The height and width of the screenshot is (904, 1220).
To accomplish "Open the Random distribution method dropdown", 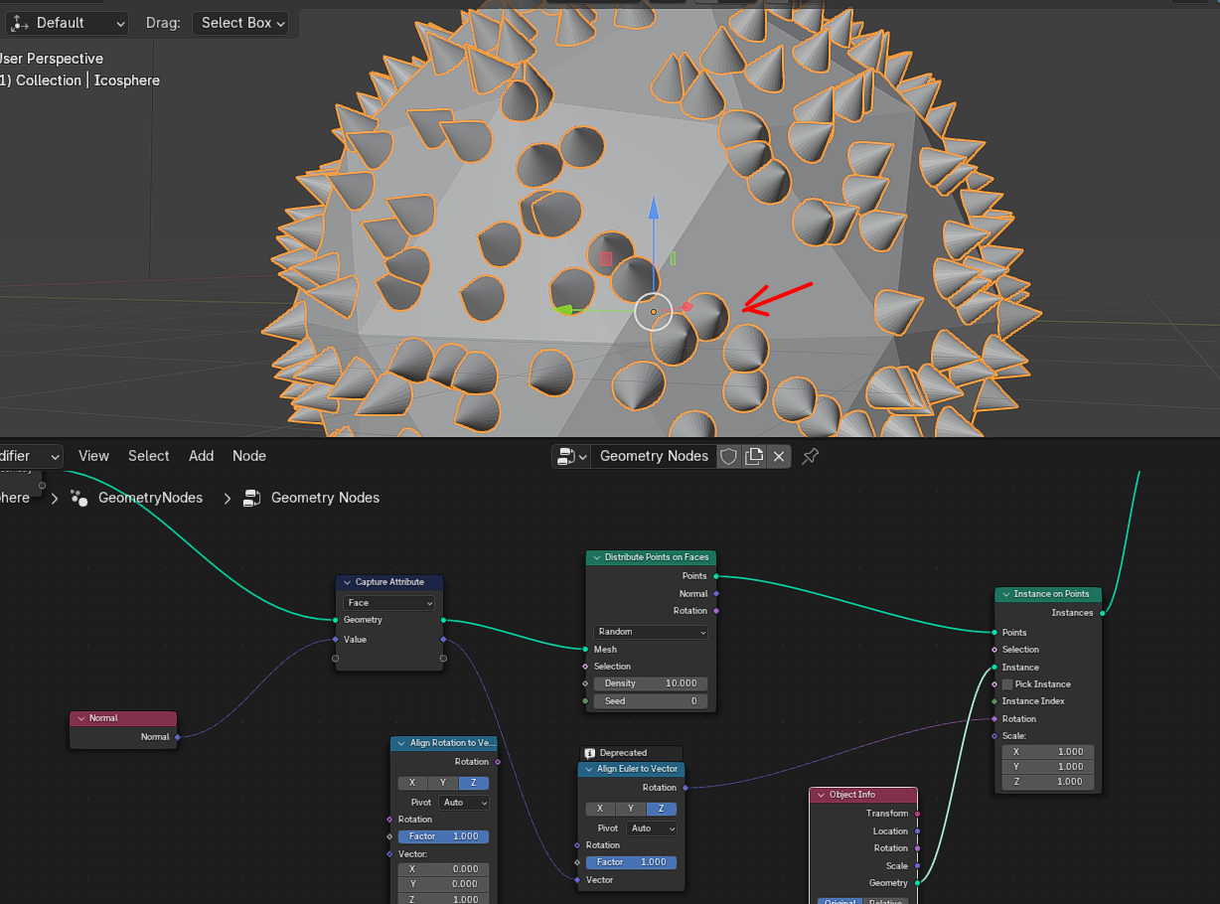I will (x=651, y=632).
